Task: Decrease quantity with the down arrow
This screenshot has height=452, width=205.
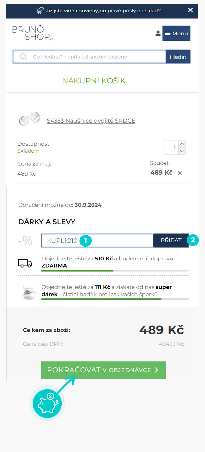Action: 182,151
